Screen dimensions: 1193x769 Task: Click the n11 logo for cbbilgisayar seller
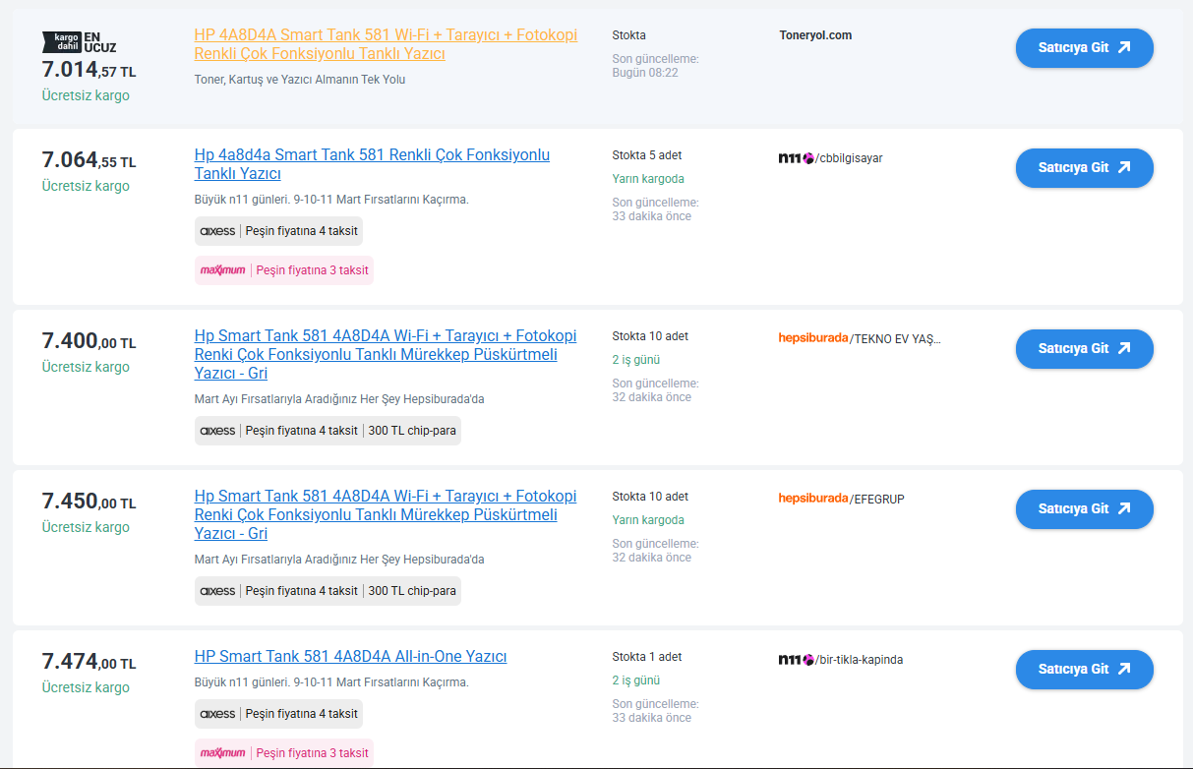point(796,158)
